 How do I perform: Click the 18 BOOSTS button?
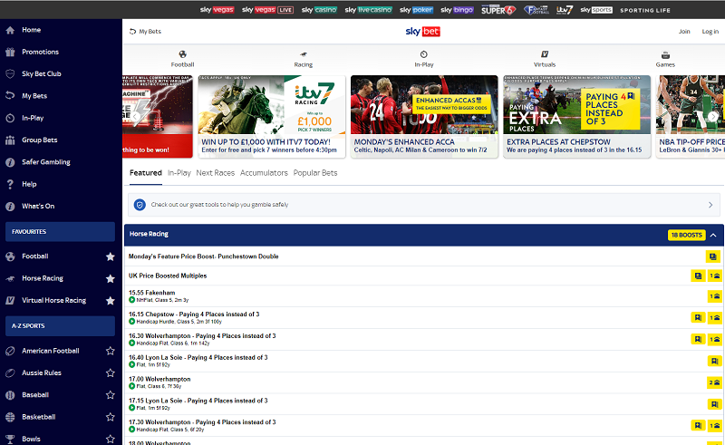[x=687, y=235]
